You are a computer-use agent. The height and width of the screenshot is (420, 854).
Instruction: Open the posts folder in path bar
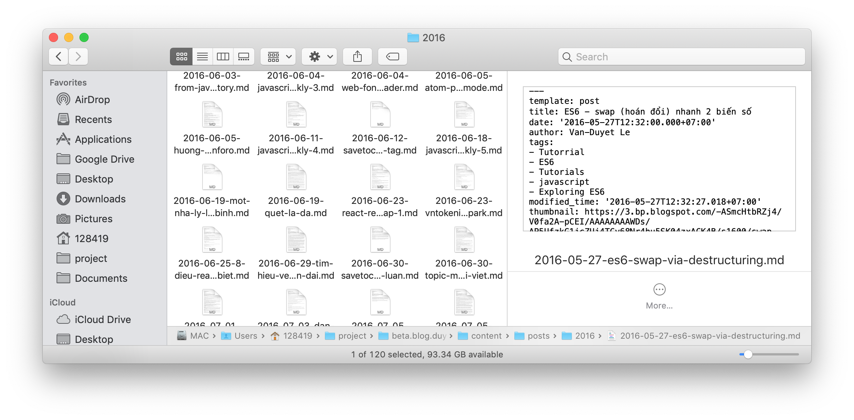(x=538, y=336)
